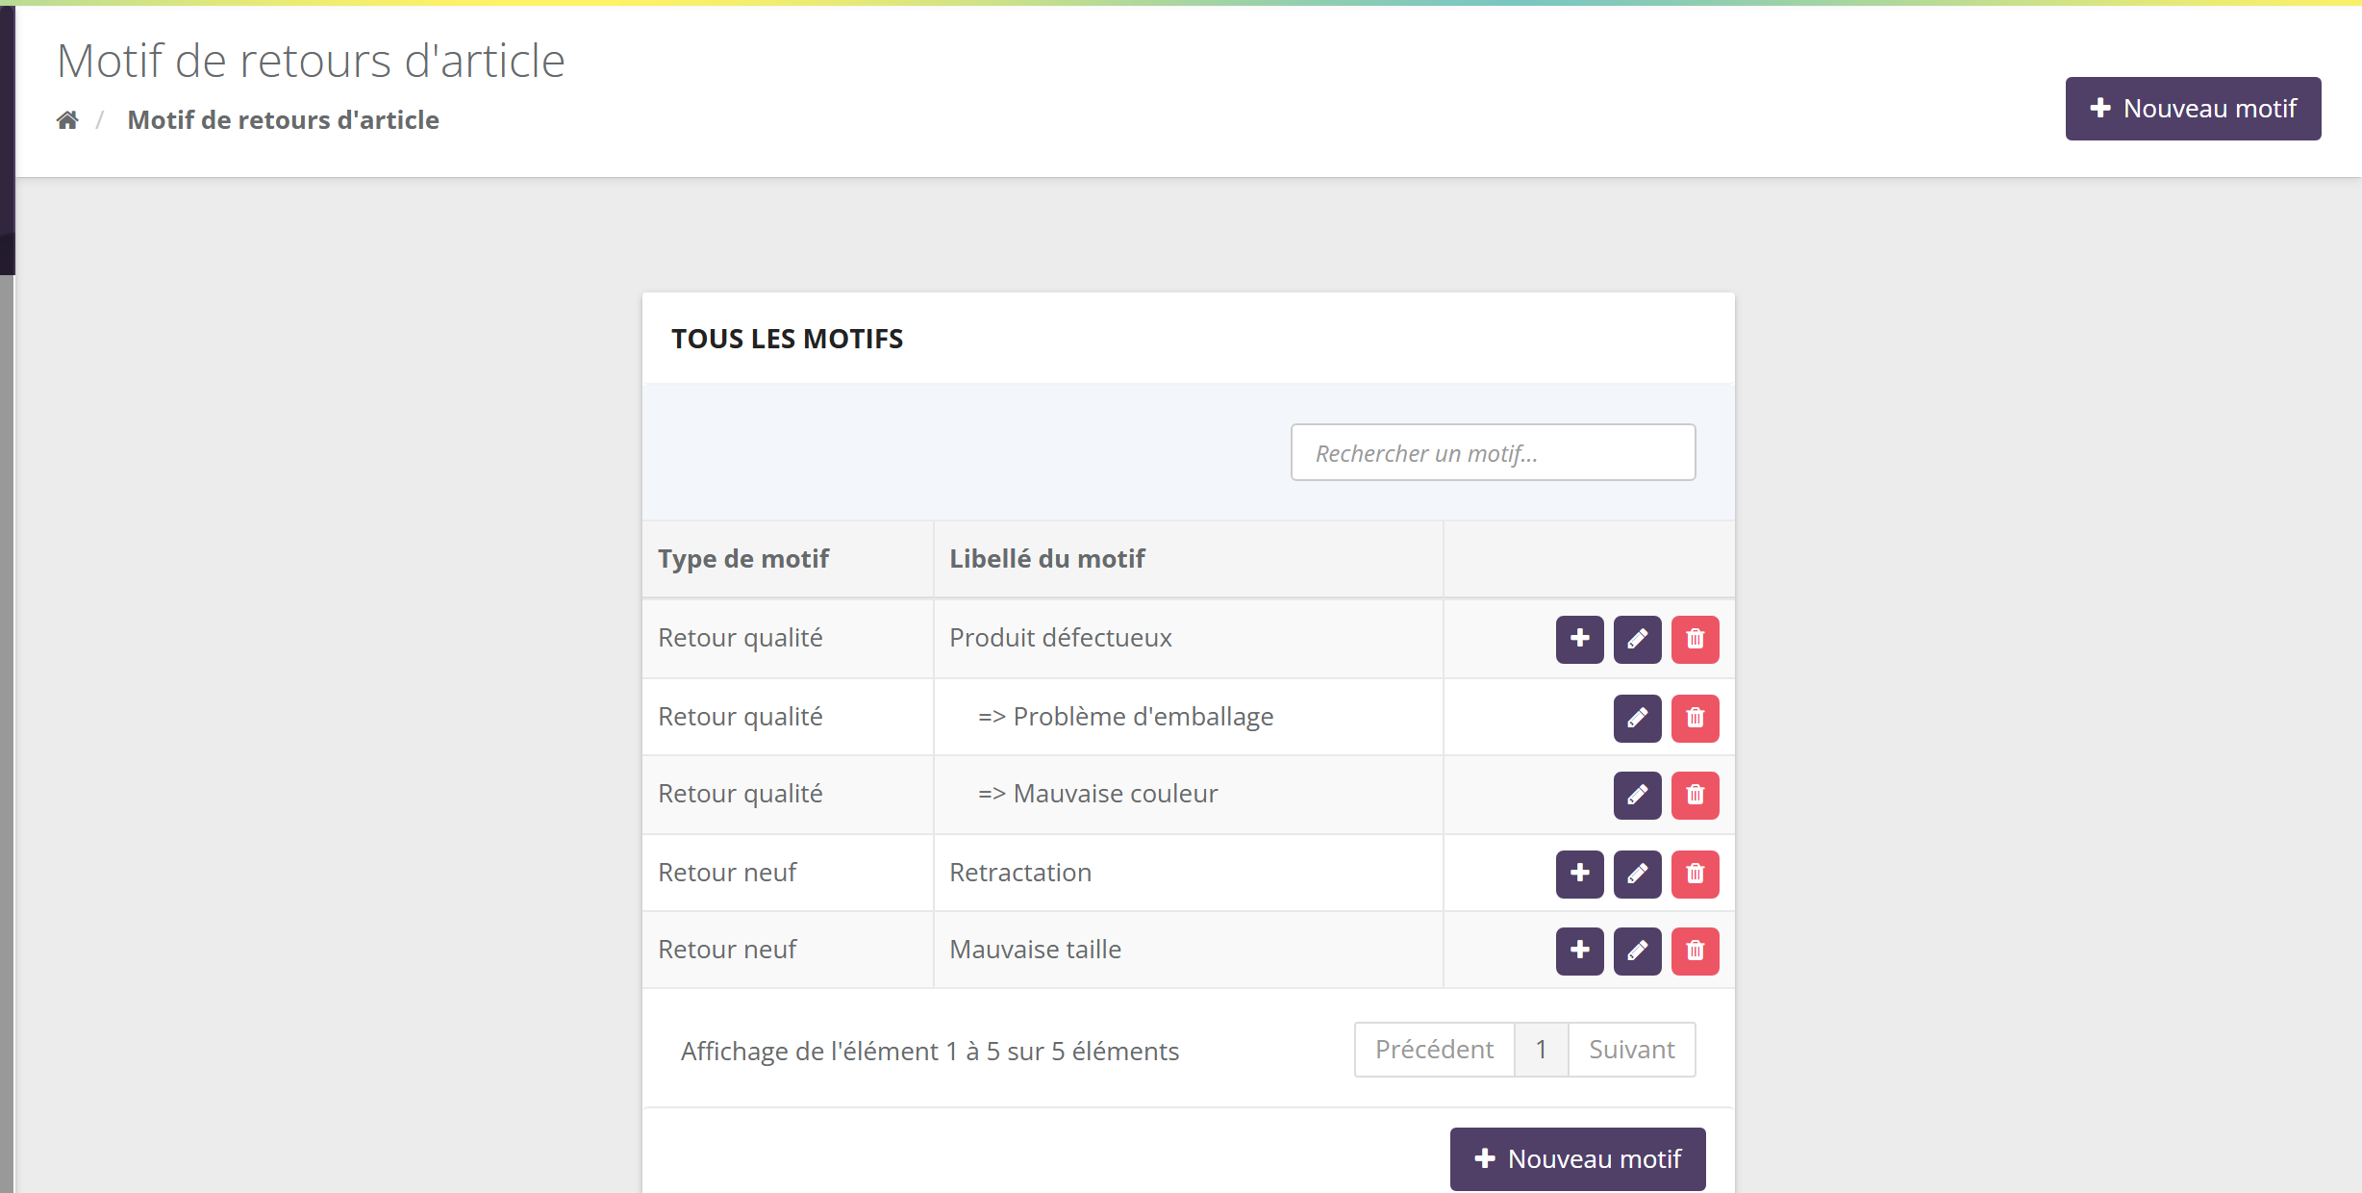Edit the Retractation motif
The width and height of the screenshot is (2362, 1193).
[x=1637, y=874]
